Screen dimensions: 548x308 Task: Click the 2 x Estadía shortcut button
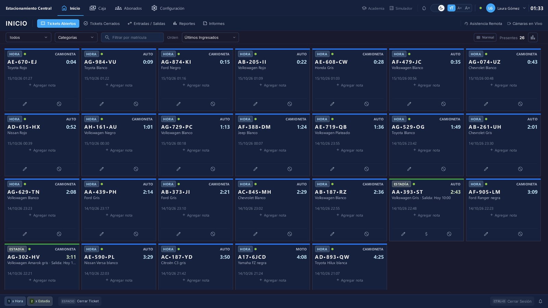pyautogui.click(x=40, y=301)
